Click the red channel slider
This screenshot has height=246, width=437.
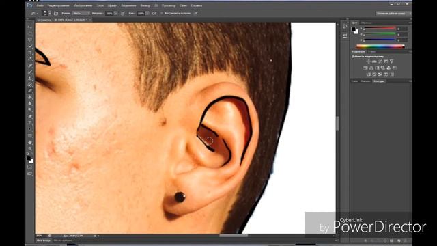pos(380,29)
